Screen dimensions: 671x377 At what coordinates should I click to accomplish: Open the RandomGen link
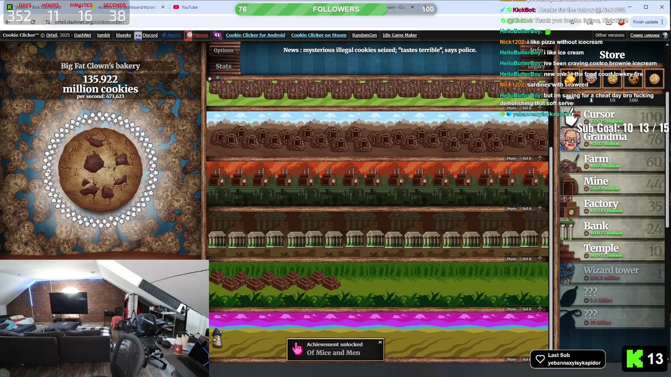[x=364, y=35]
